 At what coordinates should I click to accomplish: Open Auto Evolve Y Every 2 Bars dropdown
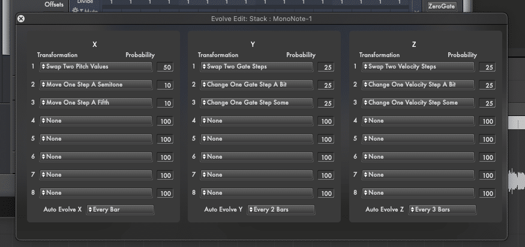pos(281,210)
